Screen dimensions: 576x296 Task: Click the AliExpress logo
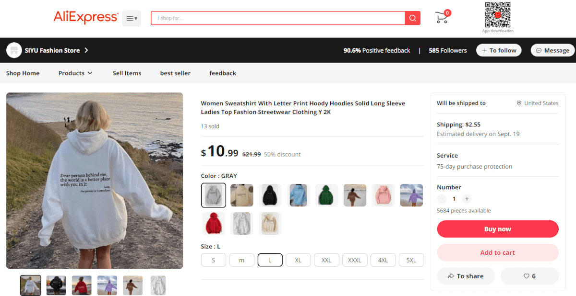[85, 18]
